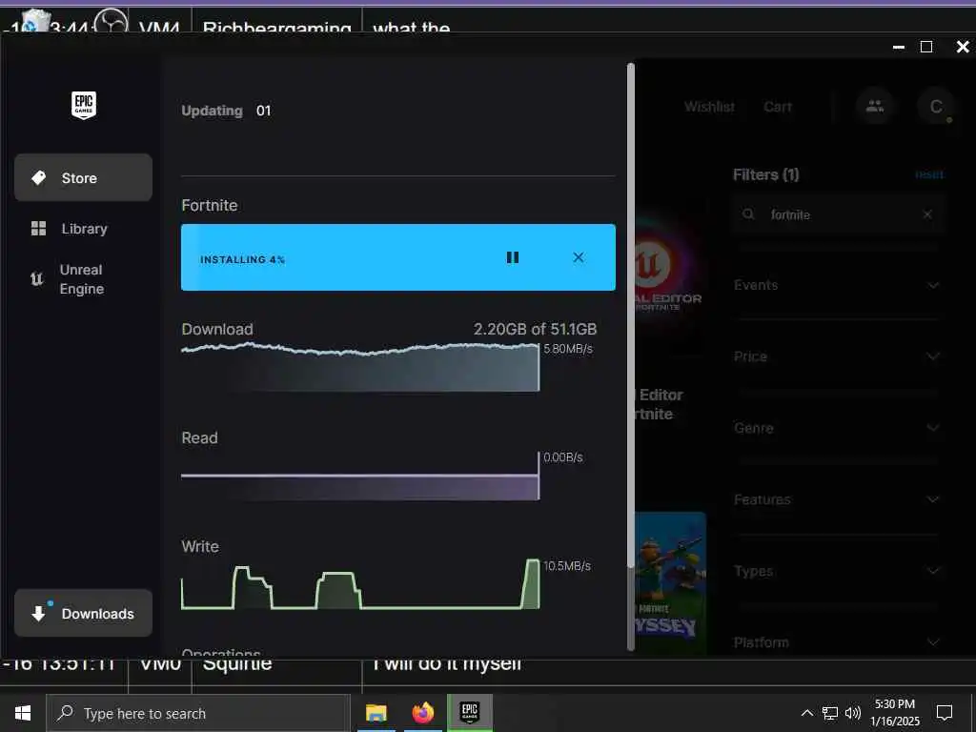
Task: Click reset next to Filters
Action: pyautogui.click(x=928, y=174)
